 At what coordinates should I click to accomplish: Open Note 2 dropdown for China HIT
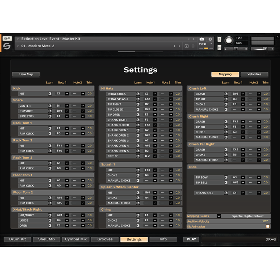point(171,215)
